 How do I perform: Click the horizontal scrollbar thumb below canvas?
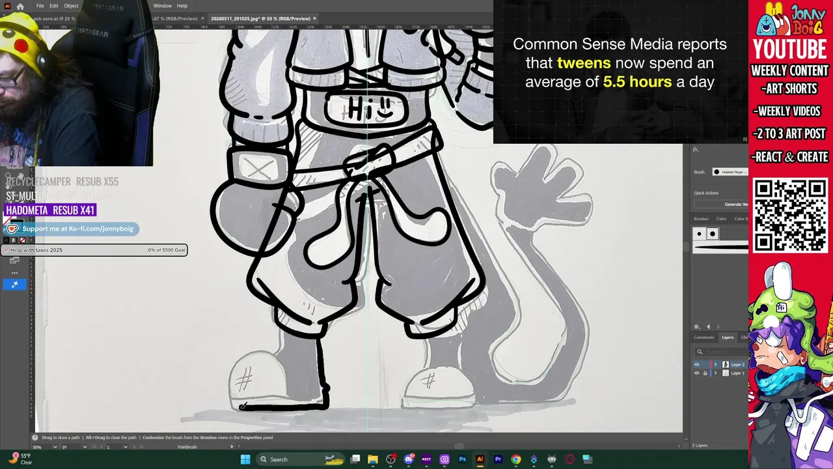[459, 447]
